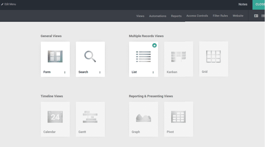
Task: Enable the Calendar view icon
Action: tap(55, 117)
